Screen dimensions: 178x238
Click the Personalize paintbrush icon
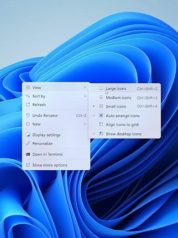(28, 143)
